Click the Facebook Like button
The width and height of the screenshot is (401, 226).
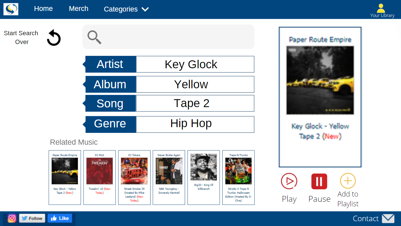60,218
